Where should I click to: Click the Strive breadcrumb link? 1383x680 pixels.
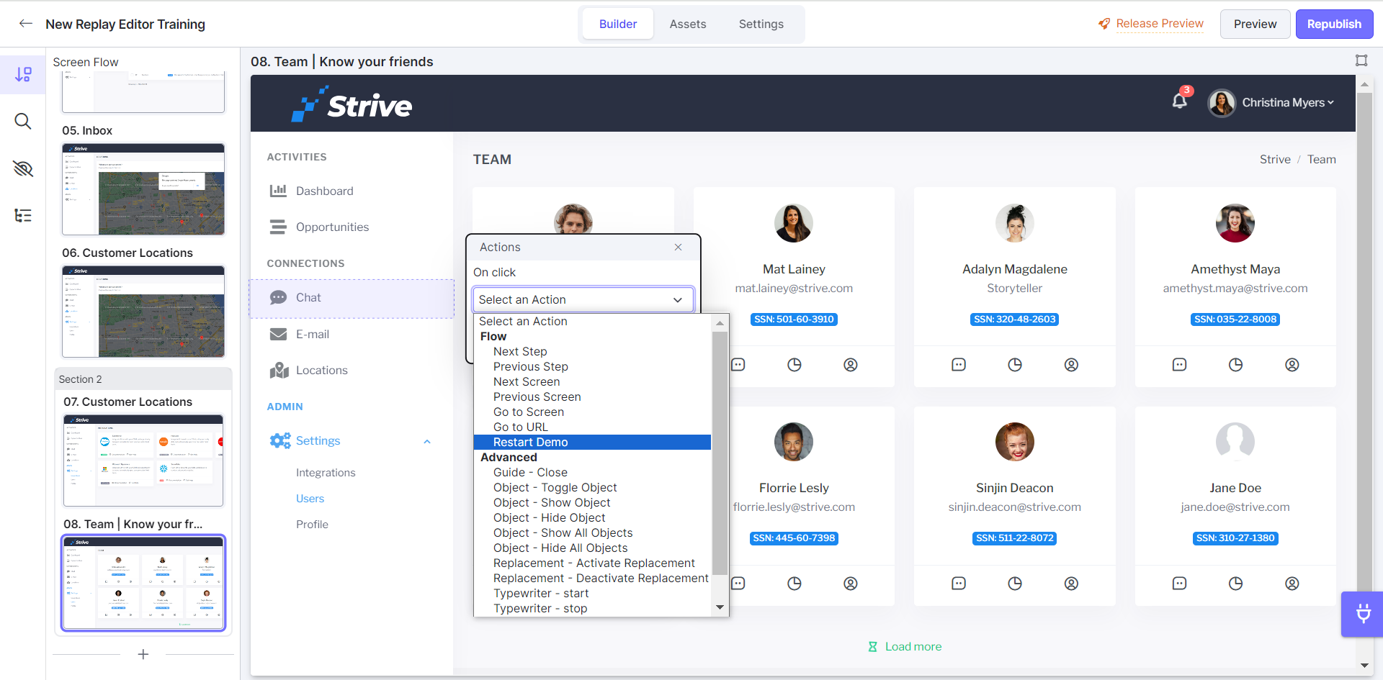tap(1275, 159)
